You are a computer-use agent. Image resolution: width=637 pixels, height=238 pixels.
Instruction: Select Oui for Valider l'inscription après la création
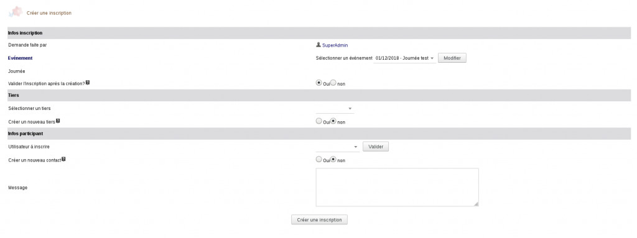click(x=319, y=83)
